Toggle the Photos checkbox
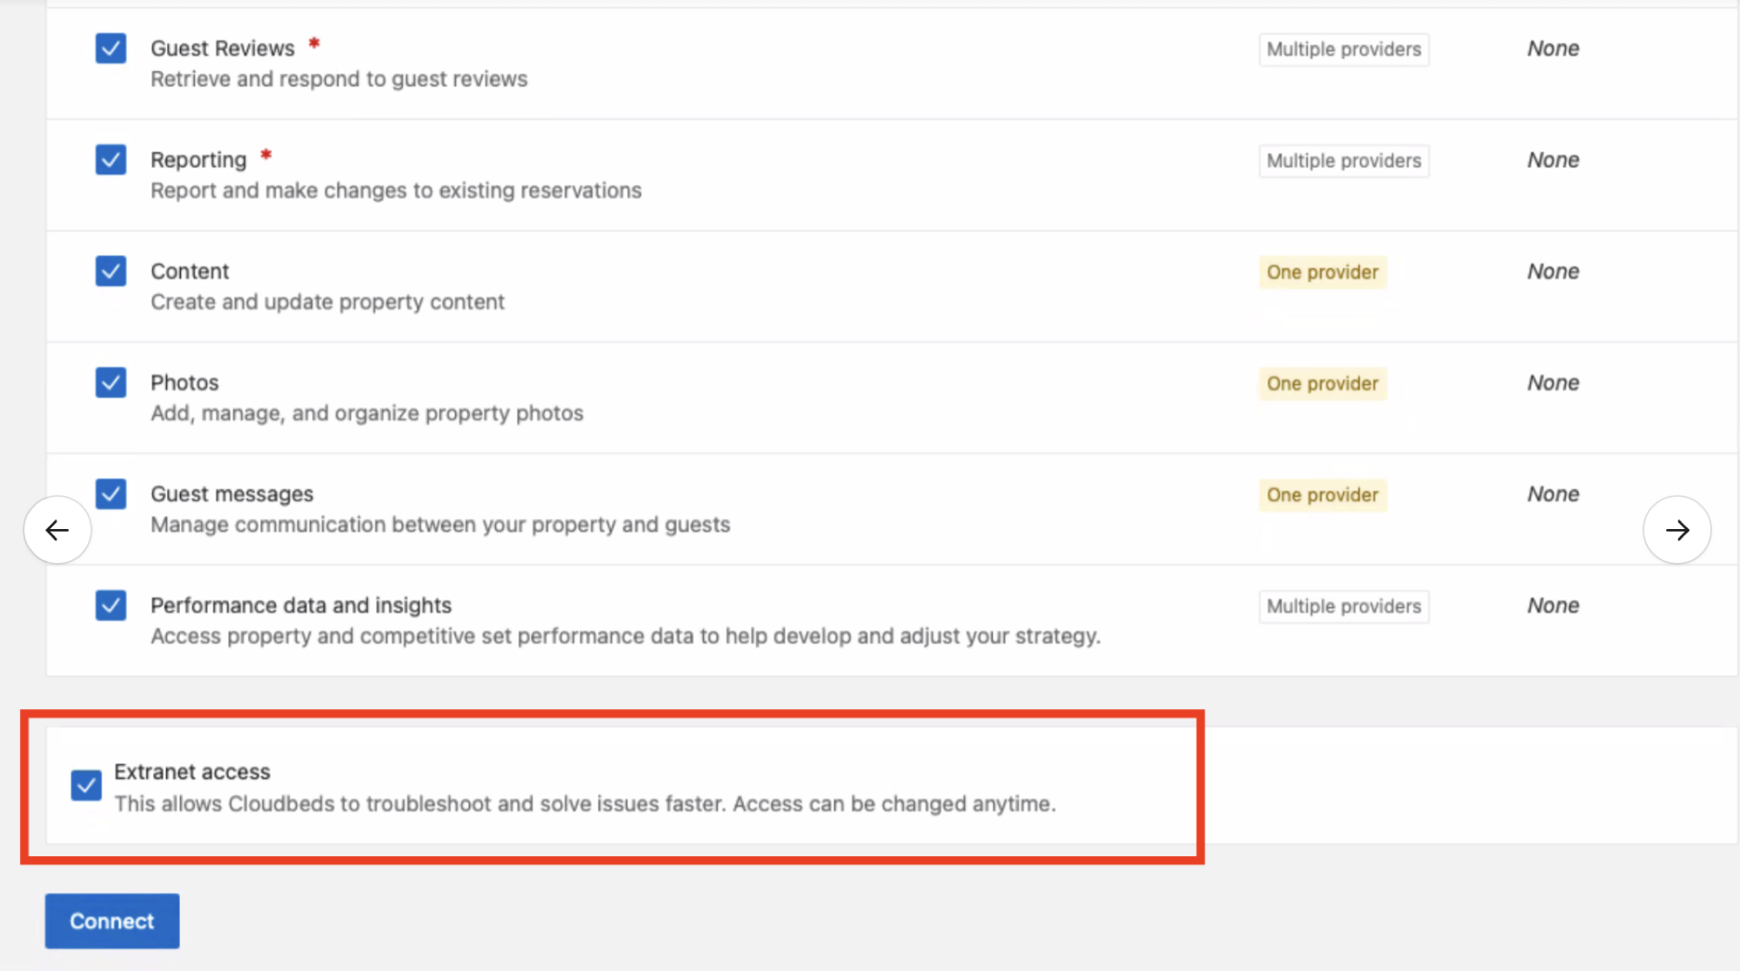 click(110, 383)
